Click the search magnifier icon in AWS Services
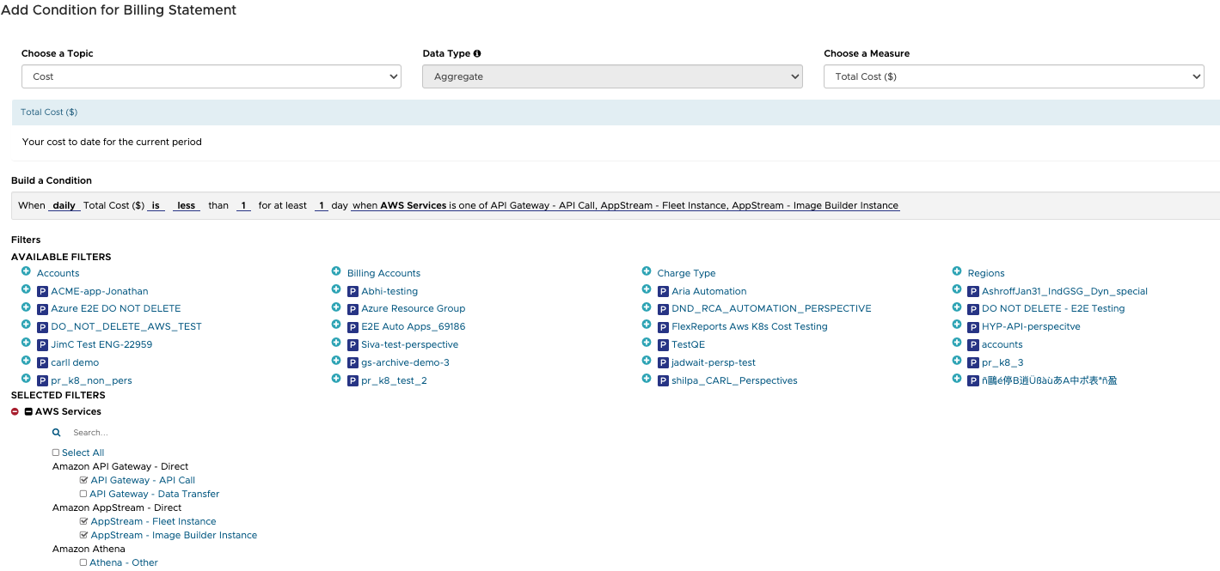 (x=57, y=433)
